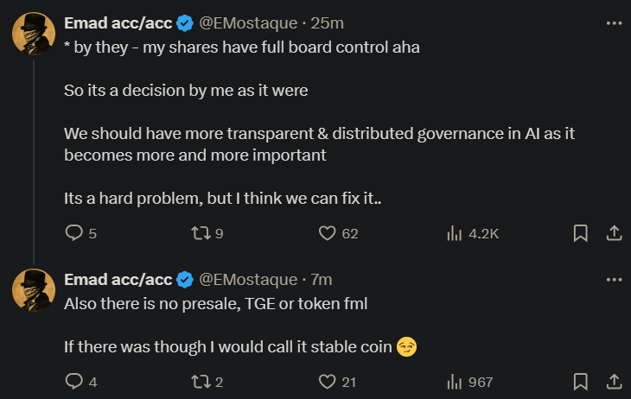The width and height of the screenshot is (631, 399).
Task: Click the @EMostaque handle on second tweet
Action: click(x=249, y=279)
